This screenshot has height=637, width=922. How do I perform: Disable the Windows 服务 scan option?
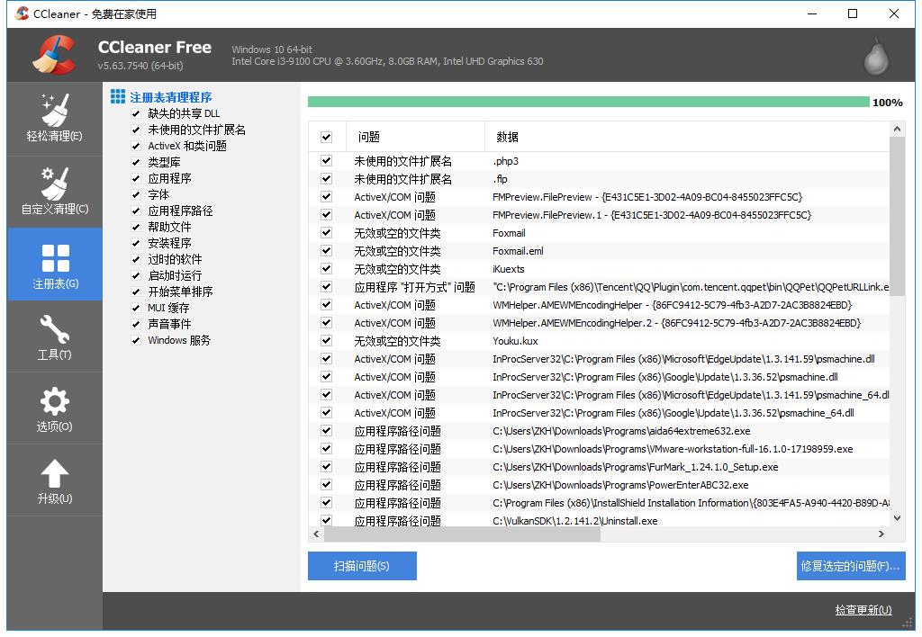[136, 340]
